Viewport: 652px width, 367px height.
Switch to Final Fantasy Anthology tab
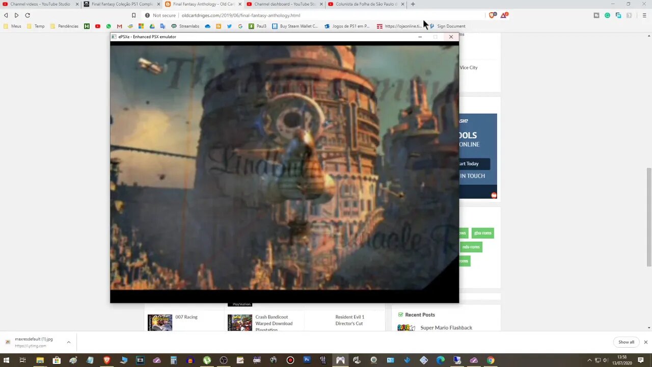tap(203, 4)
